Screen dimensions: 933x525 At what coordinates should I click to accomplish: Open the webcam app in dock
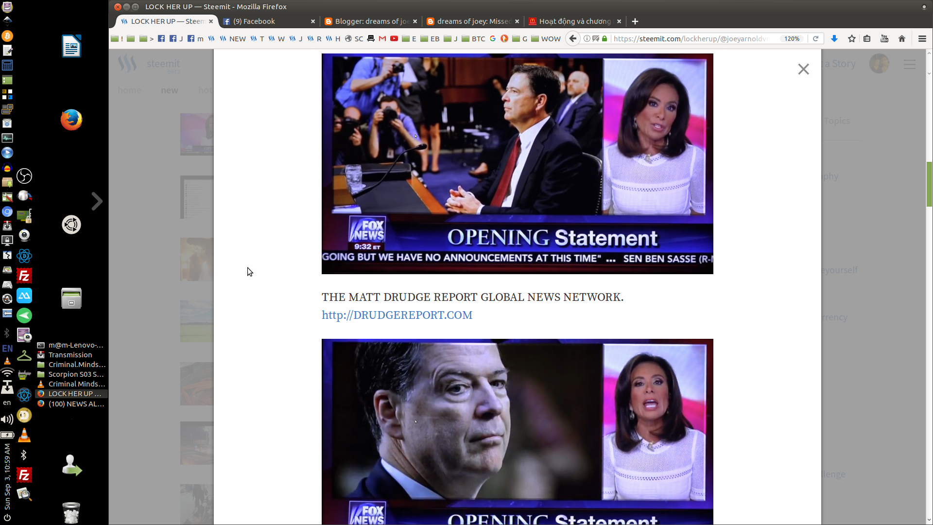24,236
